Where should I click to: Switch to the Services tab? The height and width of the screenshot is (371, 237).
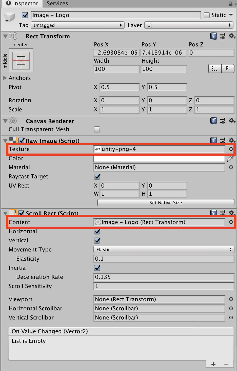coord(57,4)
